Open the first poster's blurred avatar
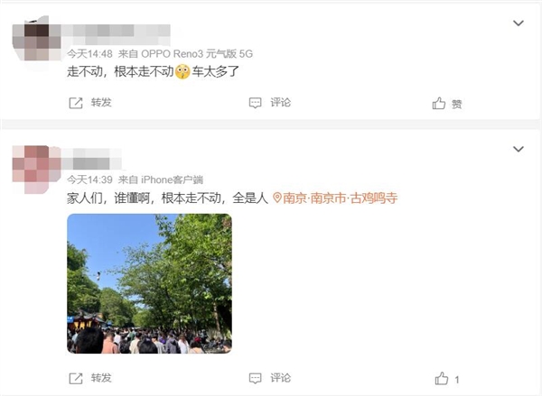The image size is (542, 396). [36, 41]
